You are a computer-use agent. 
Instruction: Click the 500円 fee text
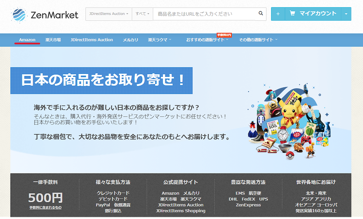point(45,198)
